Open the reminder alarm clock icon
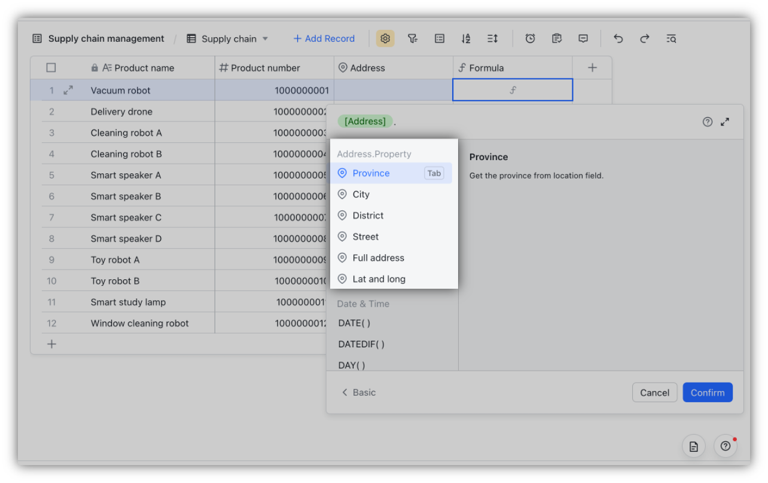The image size is (768, 483). point(531,38)
